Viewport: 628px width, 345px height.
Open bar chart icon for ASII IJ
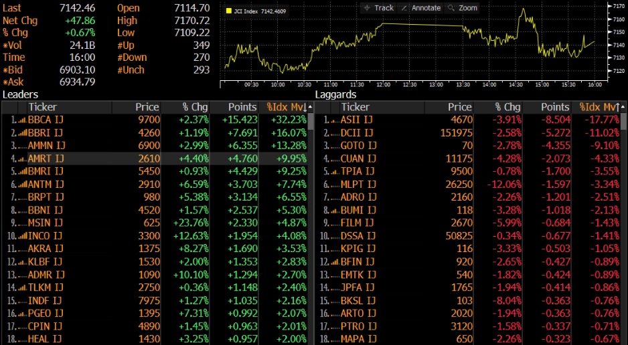pos(335,120)
